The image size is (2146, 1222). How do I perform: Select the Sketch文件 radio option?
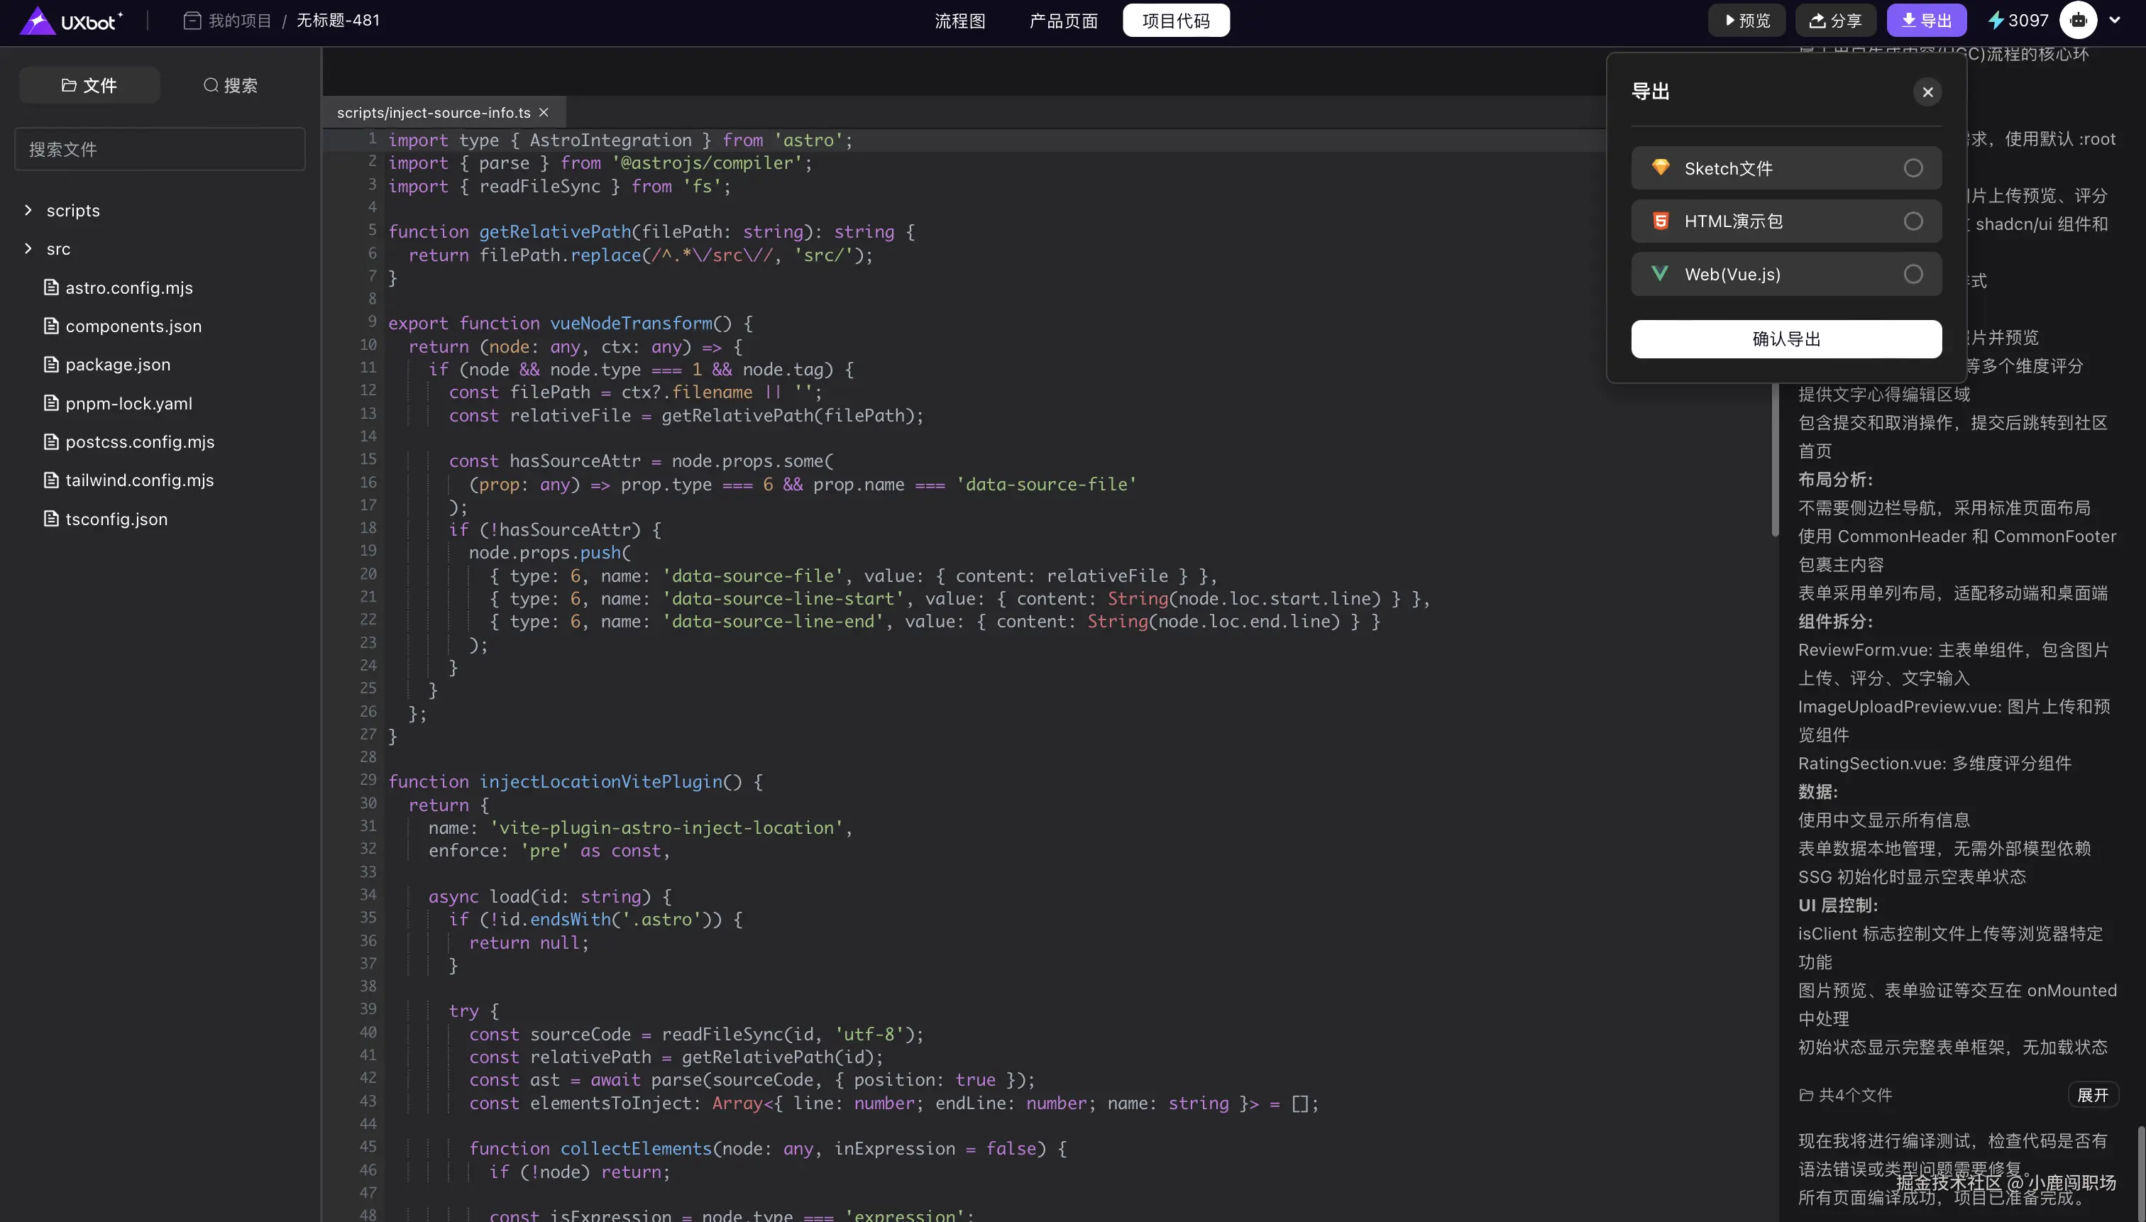[x=1913, y=168]
